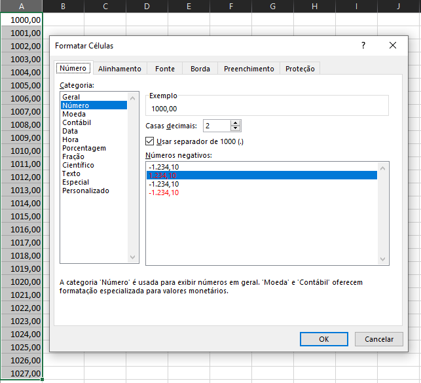The width and height of the screenshot is (421, 383).
Task: Click category list scroll up arrow
Action: (132, 98)
